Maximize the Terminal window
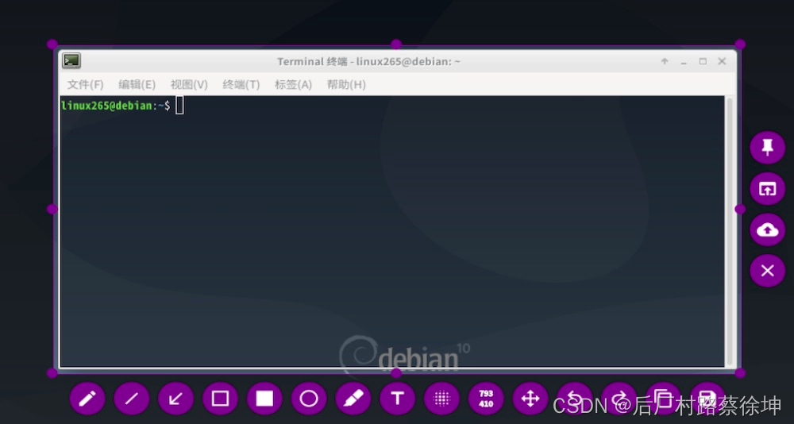The width and height of the screenshot is (794, 424). 703,61
